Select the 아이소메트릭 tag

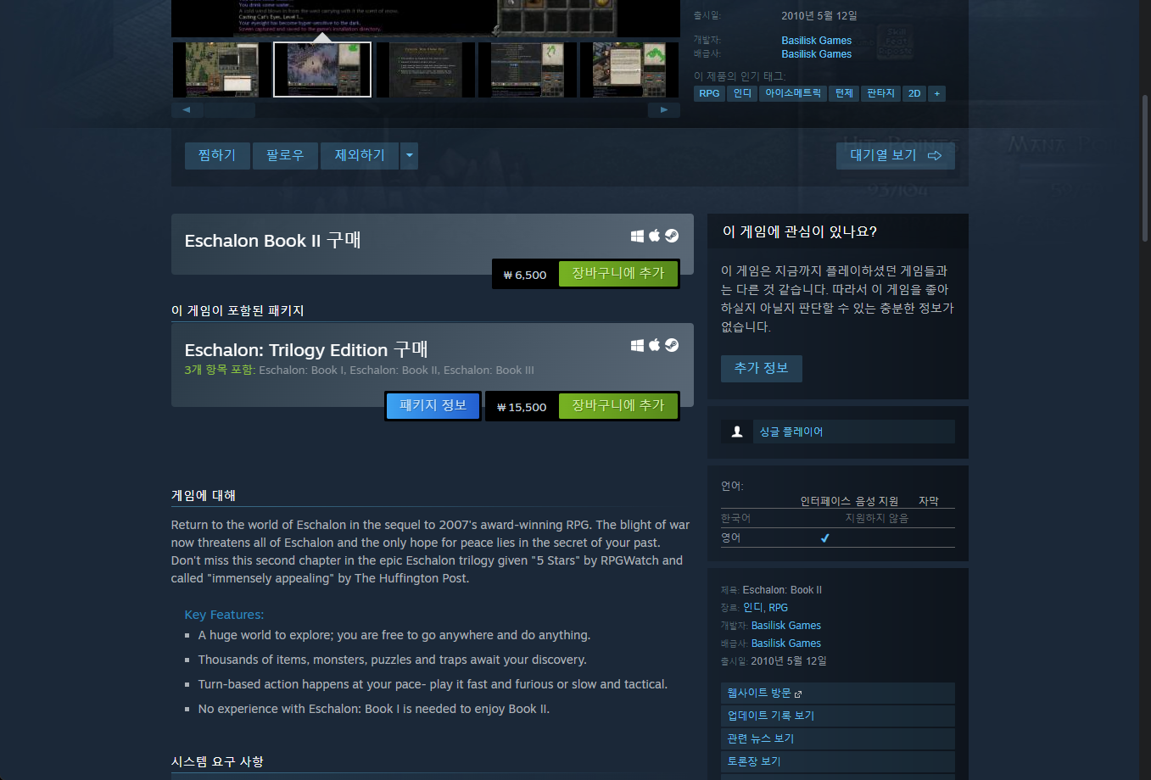(x=793, y=93)
